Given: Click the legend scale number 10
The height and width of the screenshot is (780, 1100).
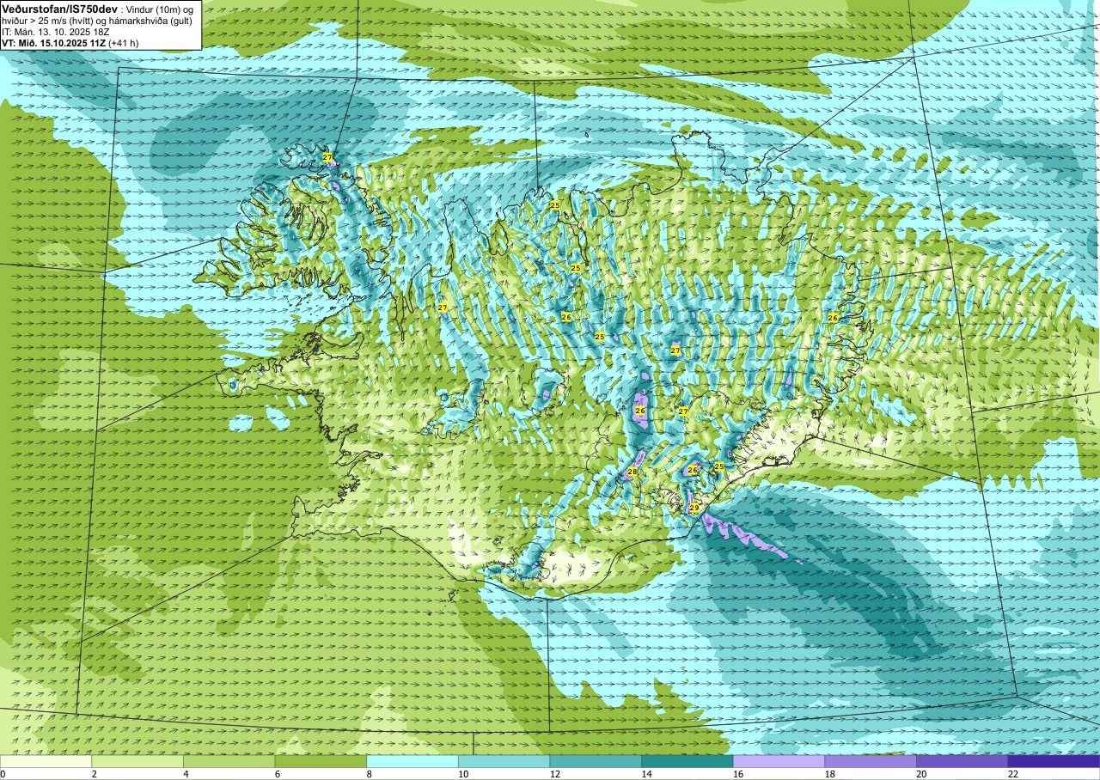Looking at the screenshot, I should (463, 774).
